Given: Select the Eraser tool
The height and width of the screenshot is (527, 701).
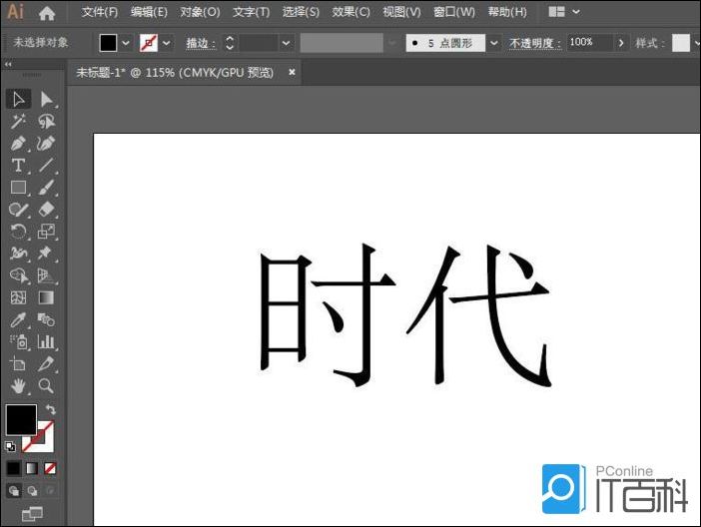Looking at the screenshot, I should click(x=46, y=210).
